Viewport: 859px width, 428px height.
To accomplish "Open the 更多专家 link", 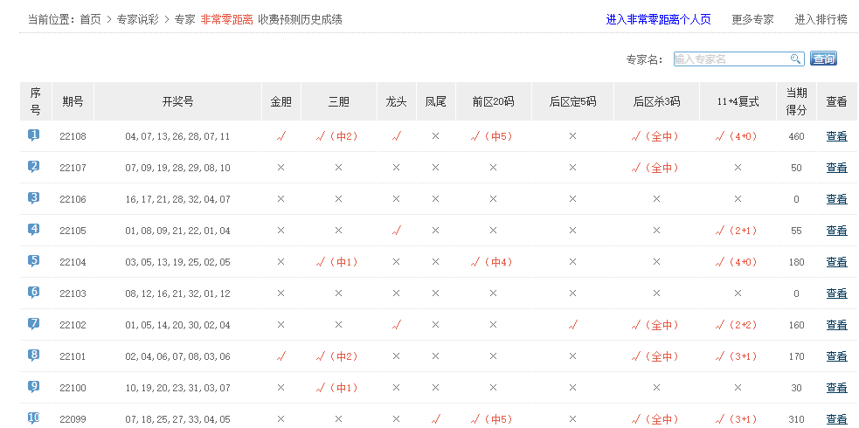I will [x=752, y=19].
